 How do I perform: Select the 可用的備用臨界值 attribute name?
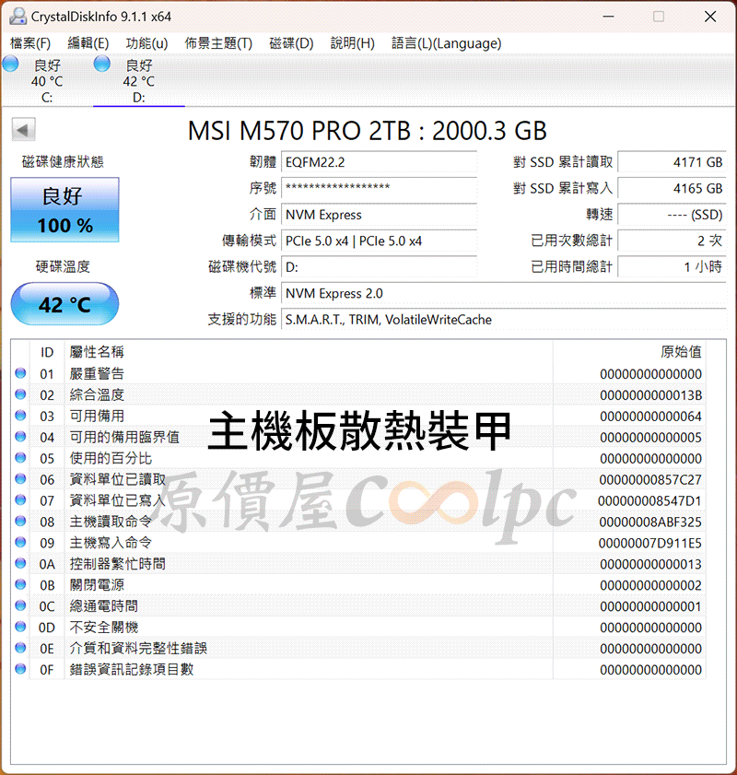[x=124, y=437]
